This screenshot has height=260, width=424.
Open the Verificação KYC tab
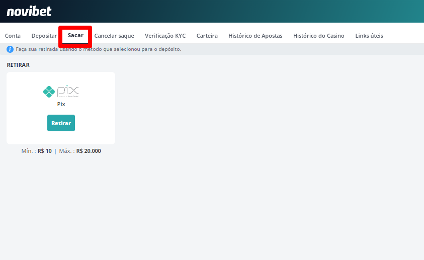tap(165, 36)
